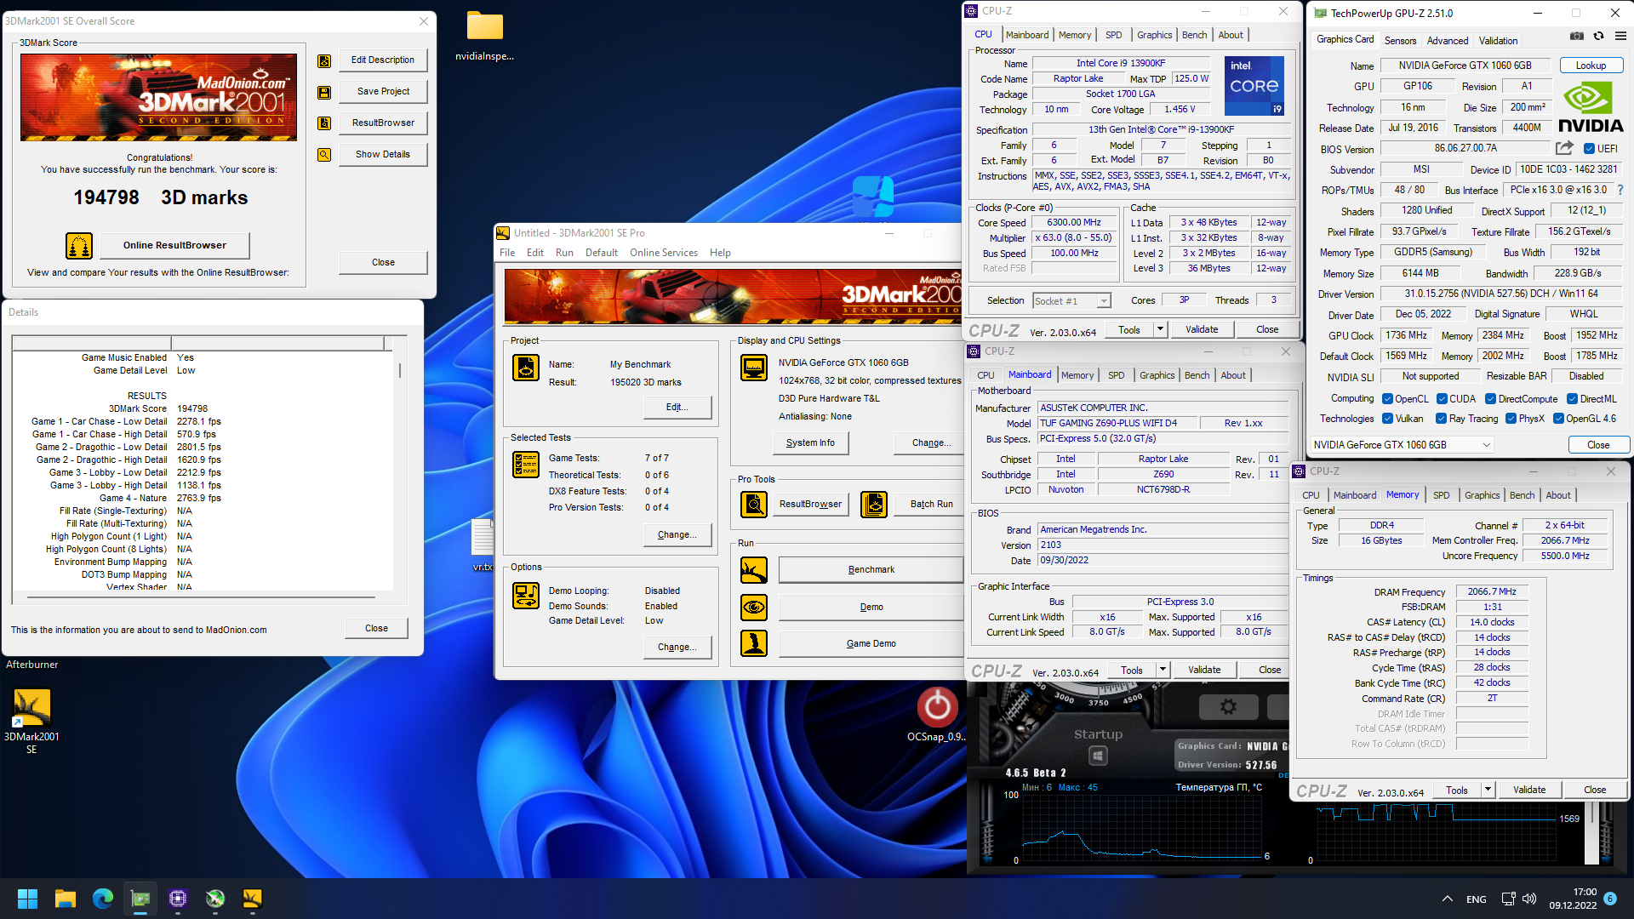Click the vr.txt file on desktop
Screen dimensions: 1634x919
click(x=482, y=545)
